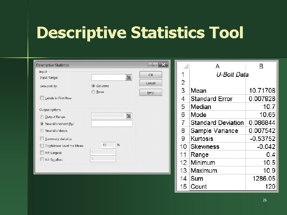Click the cell showing -0.042
Image resolution: width=287 pixels, height=215 pixels.
pyautogui.click(x=261, y=147)
